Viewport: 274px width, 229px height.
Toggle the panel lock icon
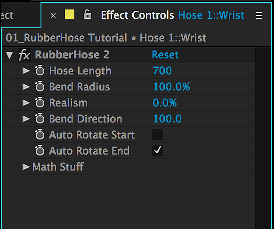pos(88,14)
